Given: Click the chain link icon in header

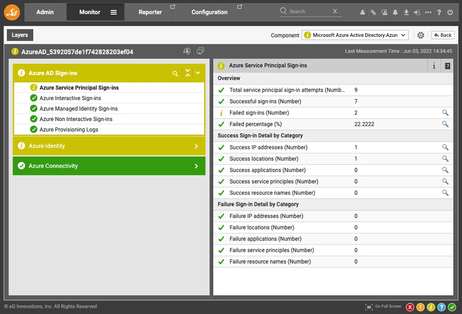Looking at the screenshot, I should tap(373, 12).
